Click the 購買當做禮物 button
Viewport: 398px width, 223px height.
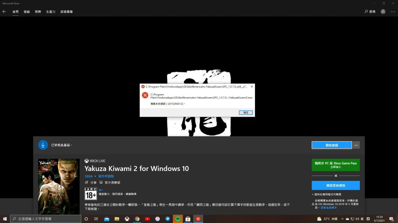pyautogui.click(x=336, y=185)
